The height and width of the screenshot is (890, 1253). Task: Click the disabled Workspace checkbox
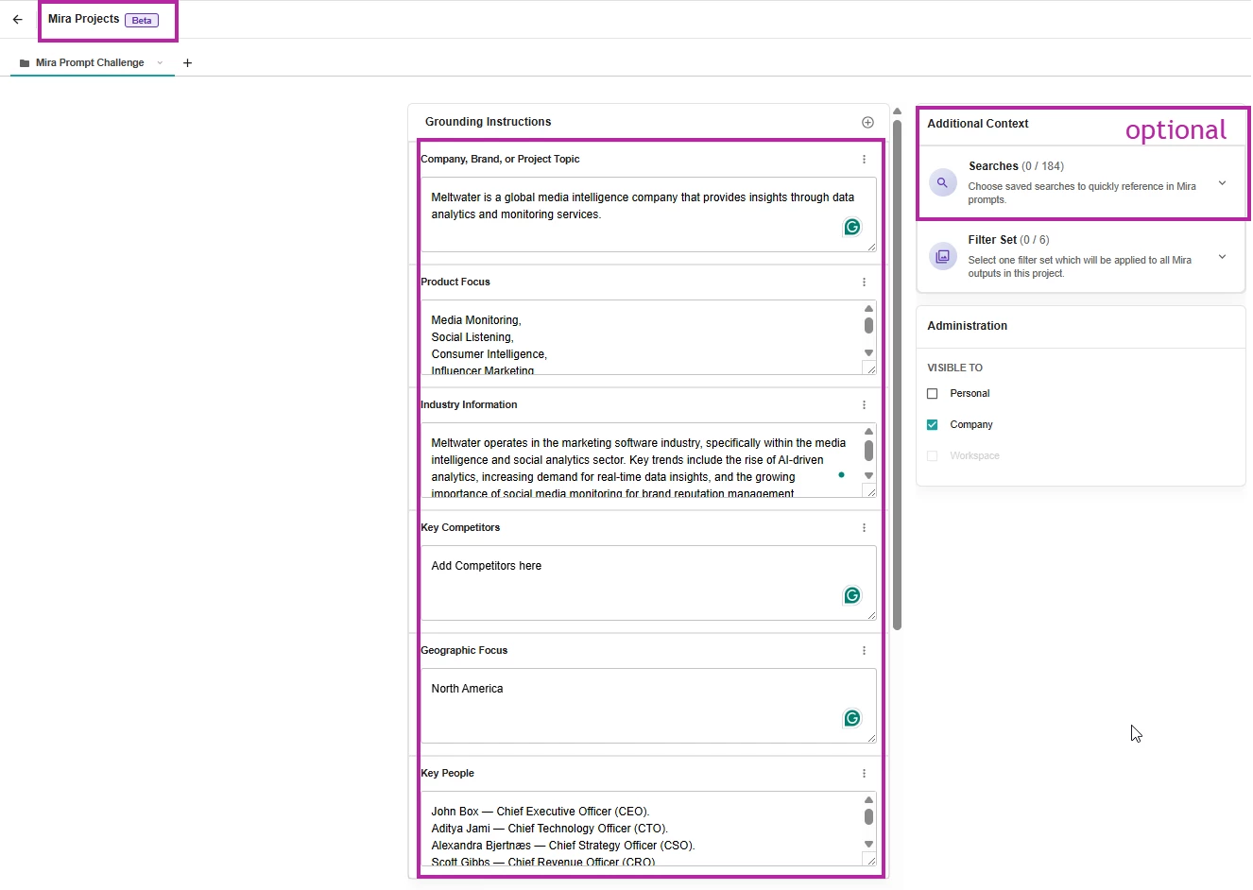[x=933, y=456]
